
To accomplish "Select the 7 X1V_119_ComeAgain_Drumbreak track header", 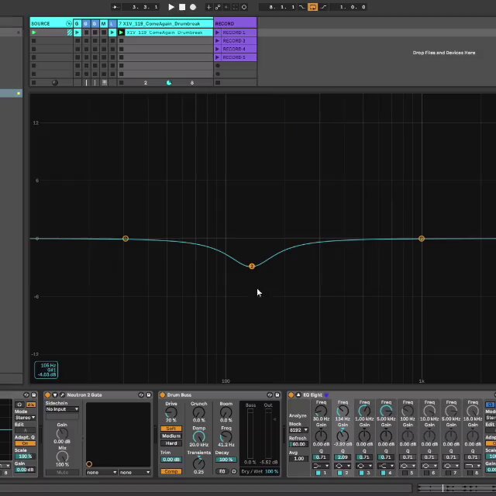I will coord(165,24).
